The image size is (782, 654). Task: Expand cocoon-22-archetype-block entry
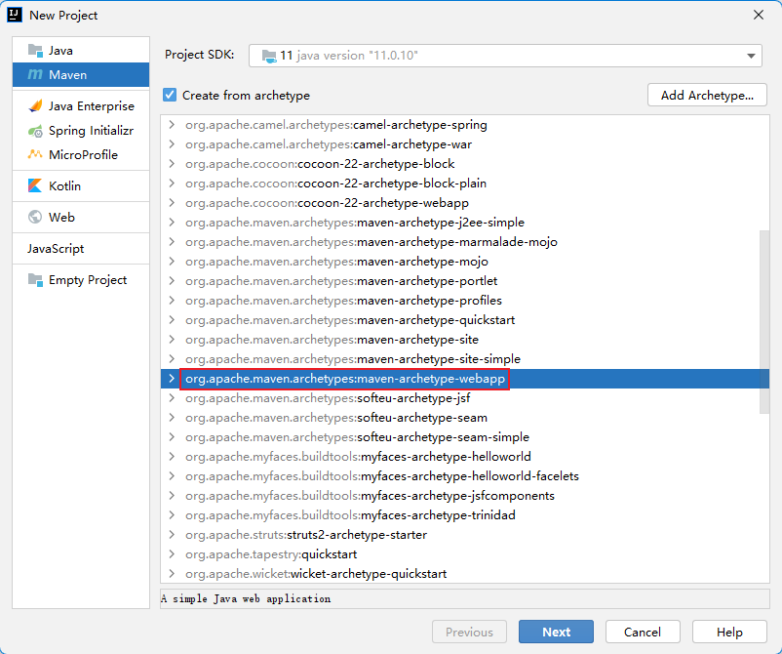[172, 163]
